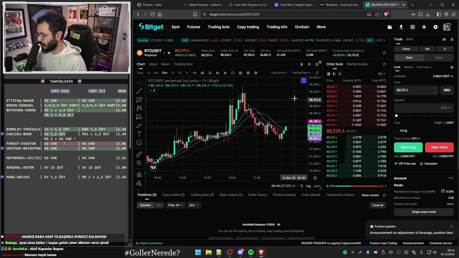Switch positions view to Lite
This screenshot has height=258, width=459.
[158, 205]
